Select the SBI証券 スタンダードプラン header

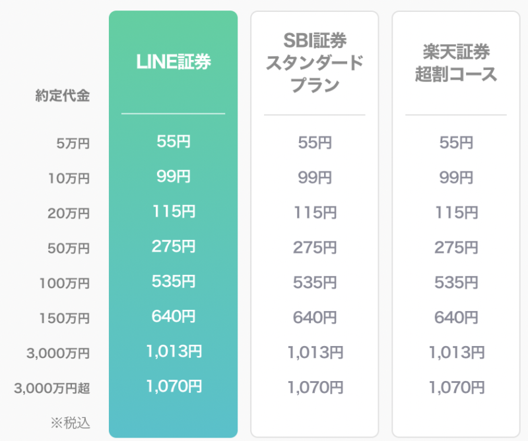click(315, 63)
